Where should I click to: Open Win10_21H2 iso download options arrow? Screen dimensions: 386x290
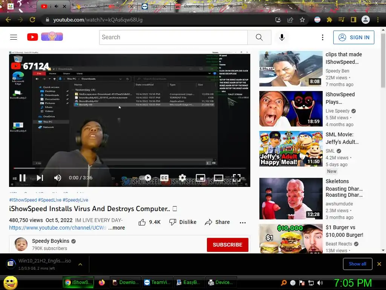tap(80, 264)
